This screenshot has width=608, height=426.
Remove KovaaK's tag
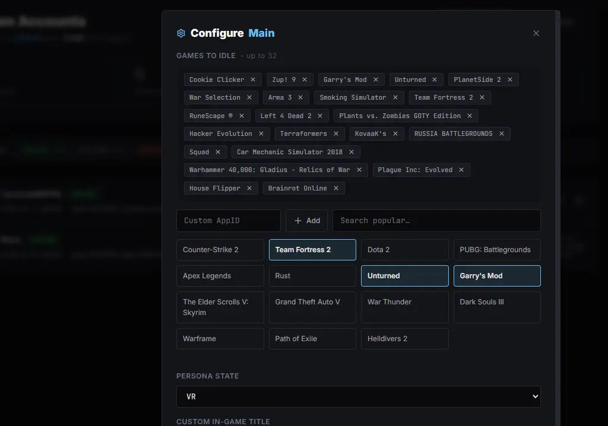pyautogui.click(x=395, y=133)
